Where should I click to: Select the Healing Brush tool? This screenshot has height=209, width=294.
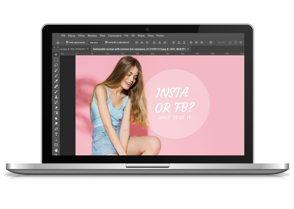pyautogui.click(x=56, y=86)
